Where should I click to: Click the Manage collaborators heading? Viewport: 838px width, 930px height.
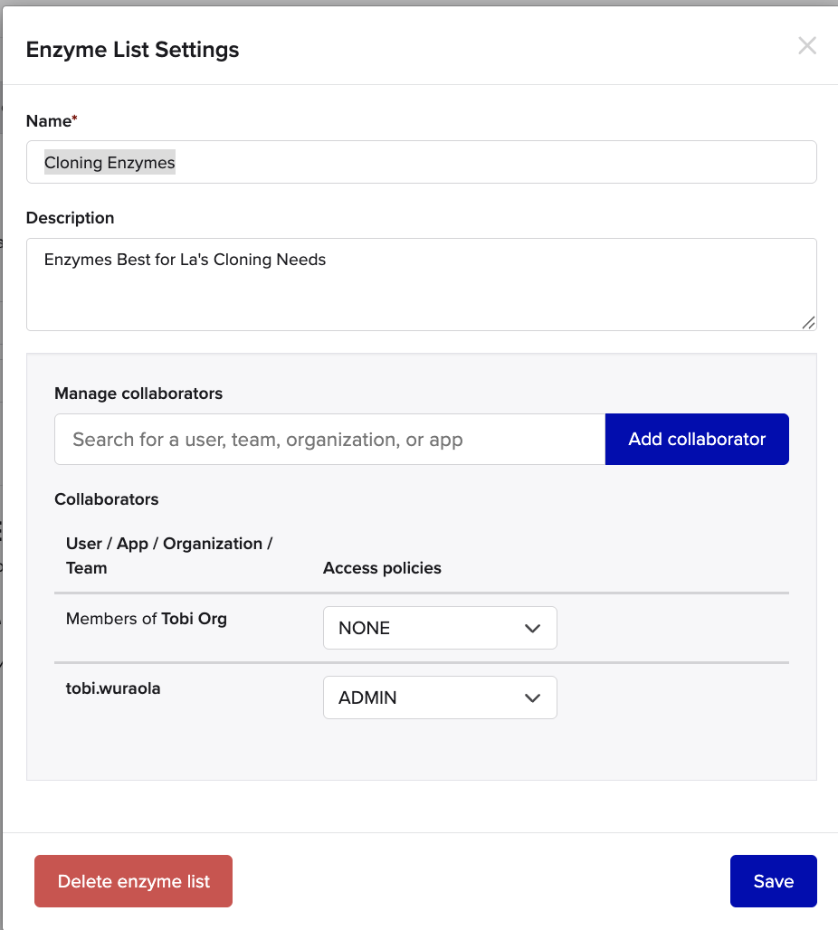pos(138,394)
